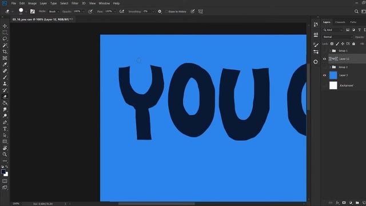Open the Normal blend mode dropdown

pyautogui.click(x=337, y=37)
